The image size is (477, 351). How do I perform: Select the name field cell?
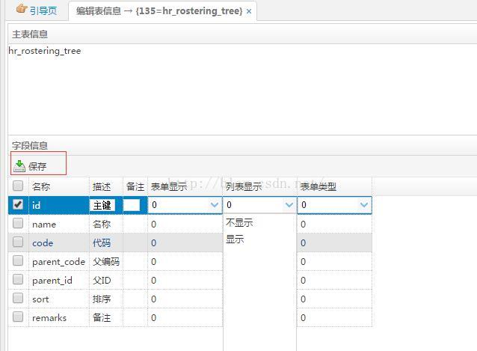[59, 224]
